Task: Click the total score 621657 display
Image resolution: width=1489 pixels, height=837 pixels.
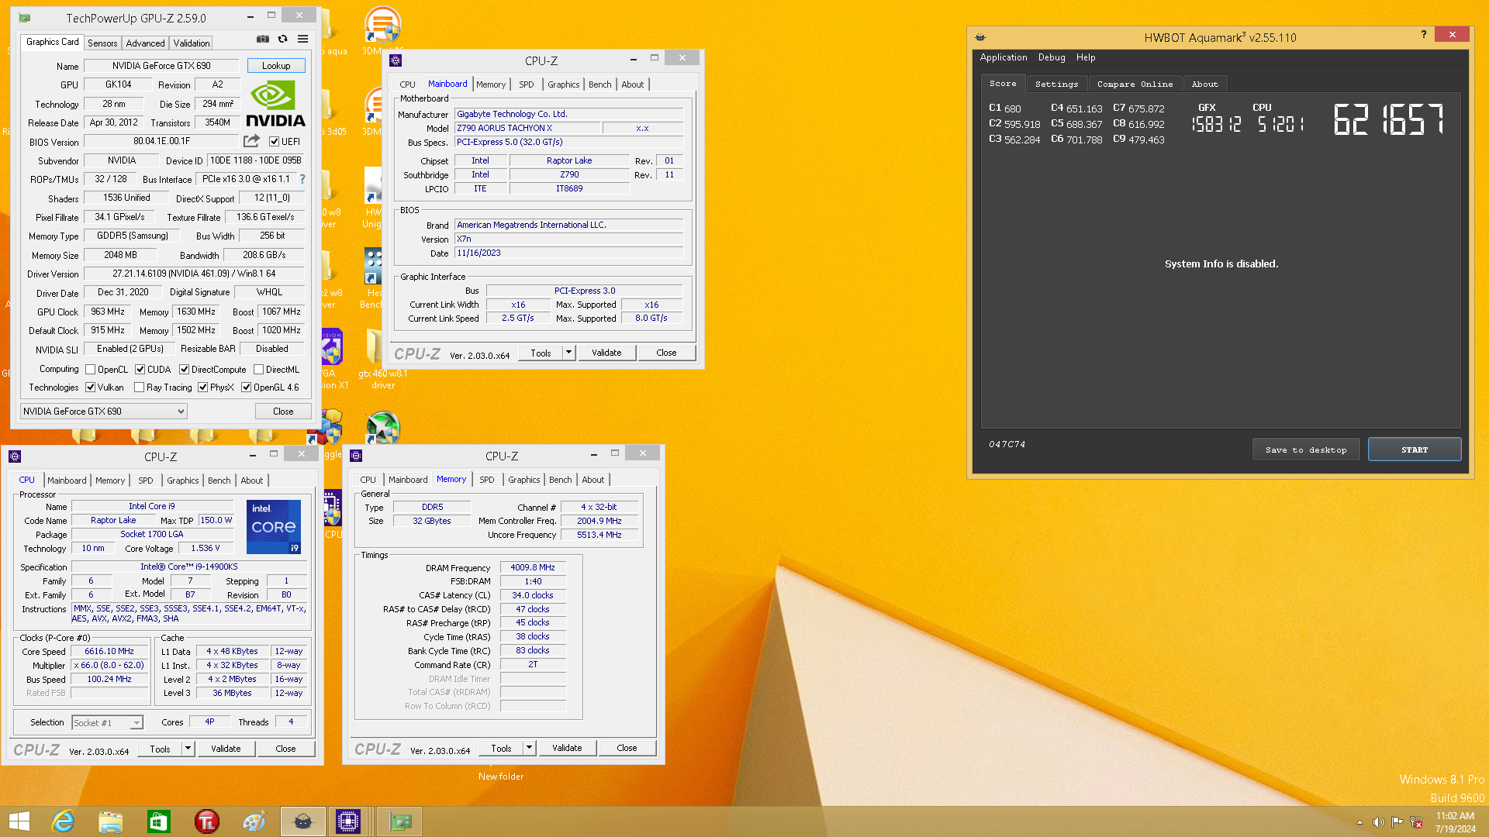Action: pos(1388,120)
